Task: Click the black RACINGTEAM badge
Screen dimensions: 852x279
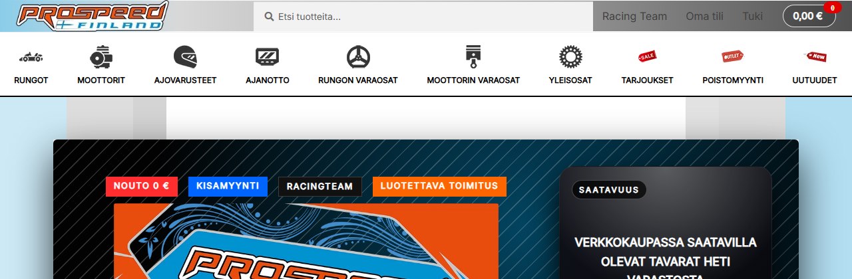Action: coord(319,187)
